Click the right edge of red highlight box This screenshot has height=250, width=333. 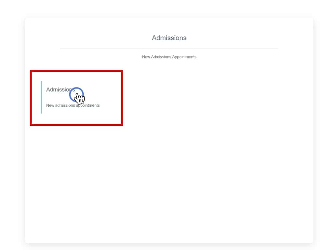click(x=122, y=98)
